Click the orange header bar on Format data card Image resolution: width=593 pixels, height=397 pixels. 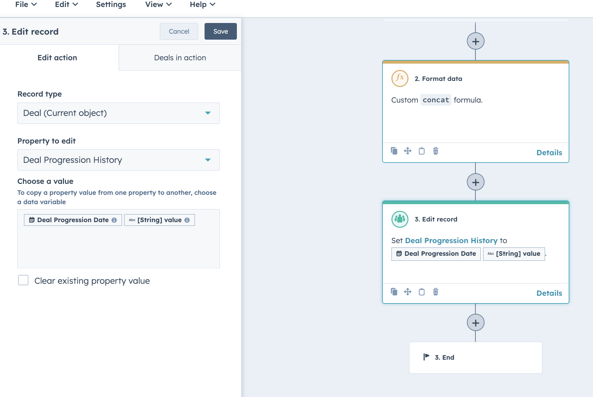pyautogui.click(x=476, y=62)
